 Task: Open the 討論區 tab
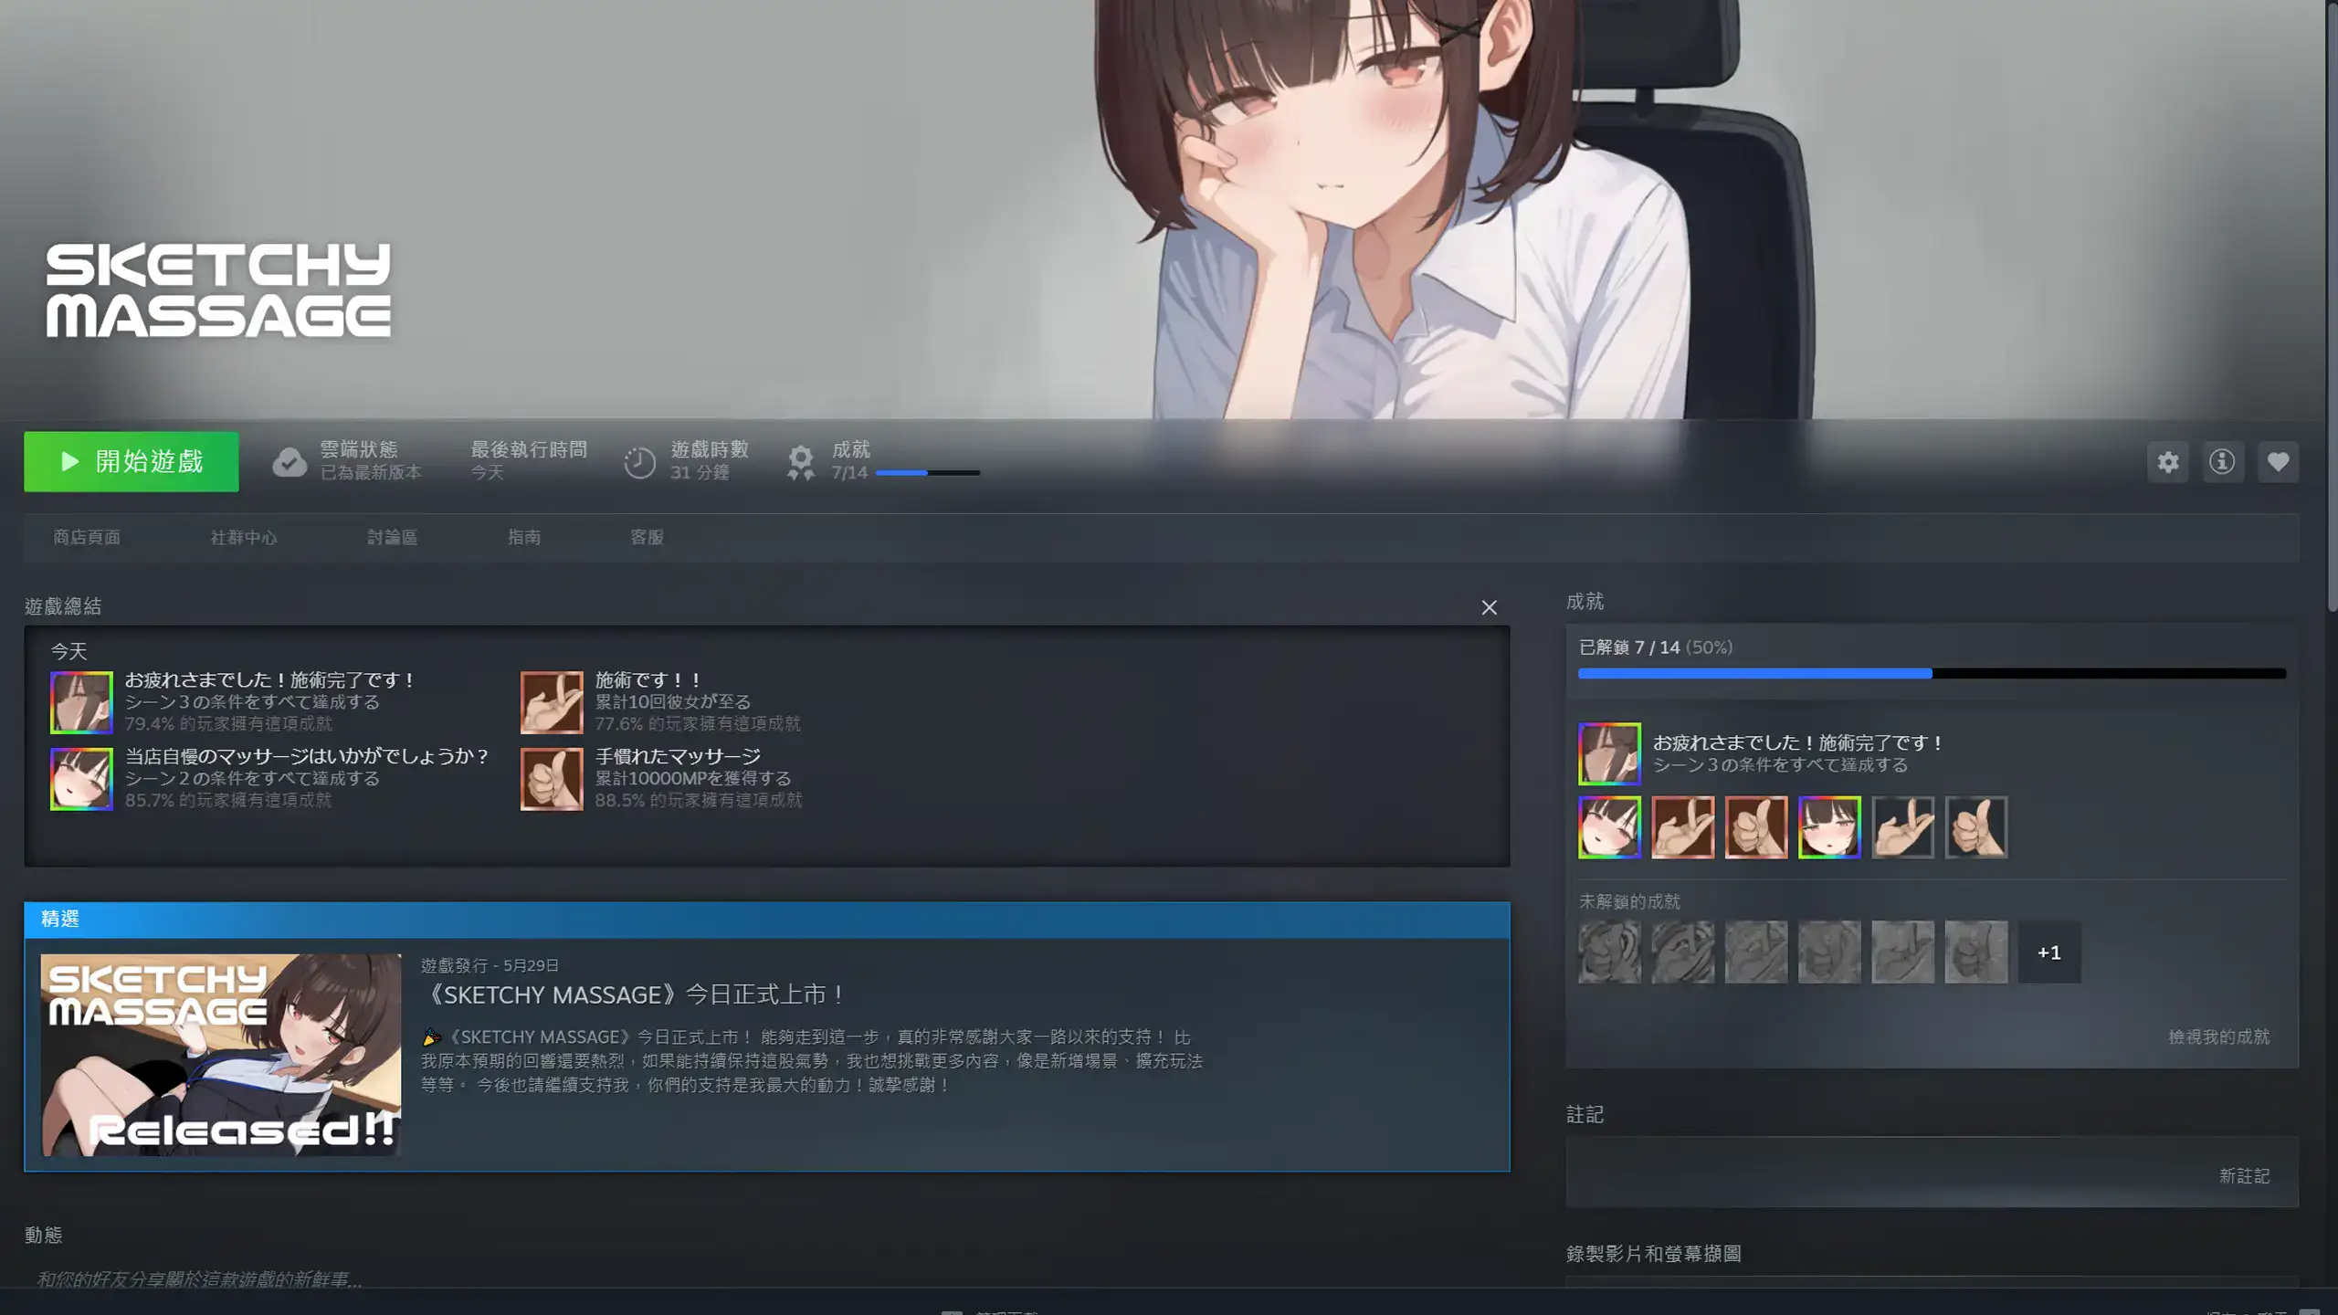[x=393, y=537]
